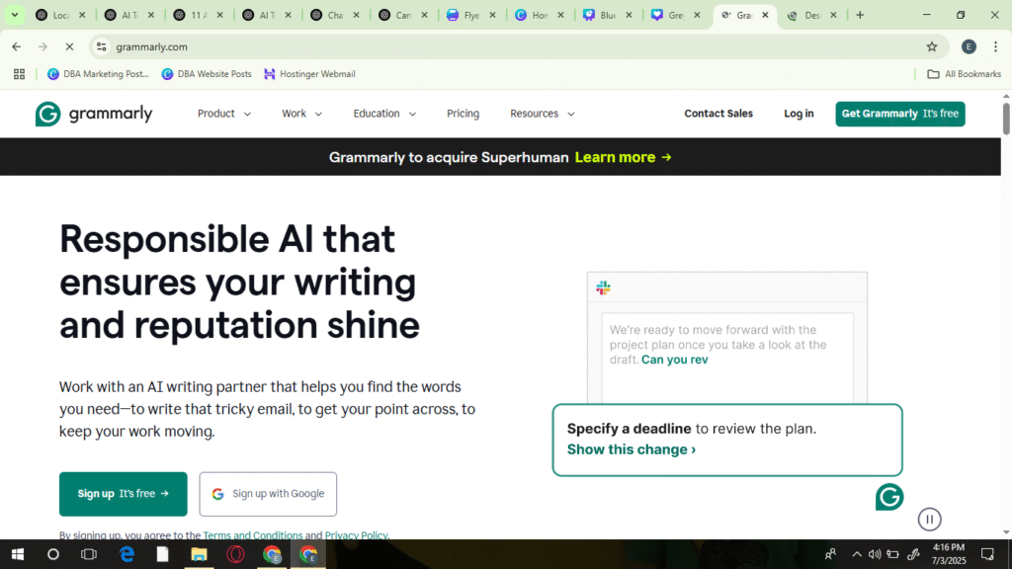This screenshot has width=1012, height=569.
Task: Open the Education dropdown menu
Action: tap(384, 114)
